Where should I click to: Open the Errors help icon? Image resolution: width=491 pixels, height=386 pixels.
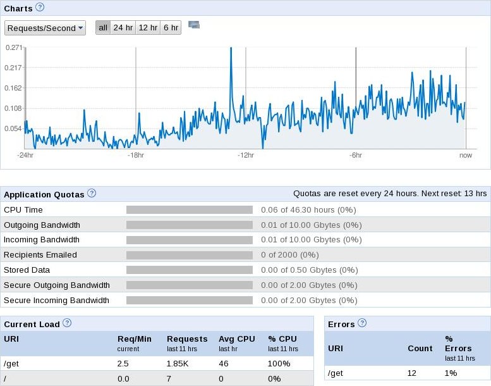362,323
